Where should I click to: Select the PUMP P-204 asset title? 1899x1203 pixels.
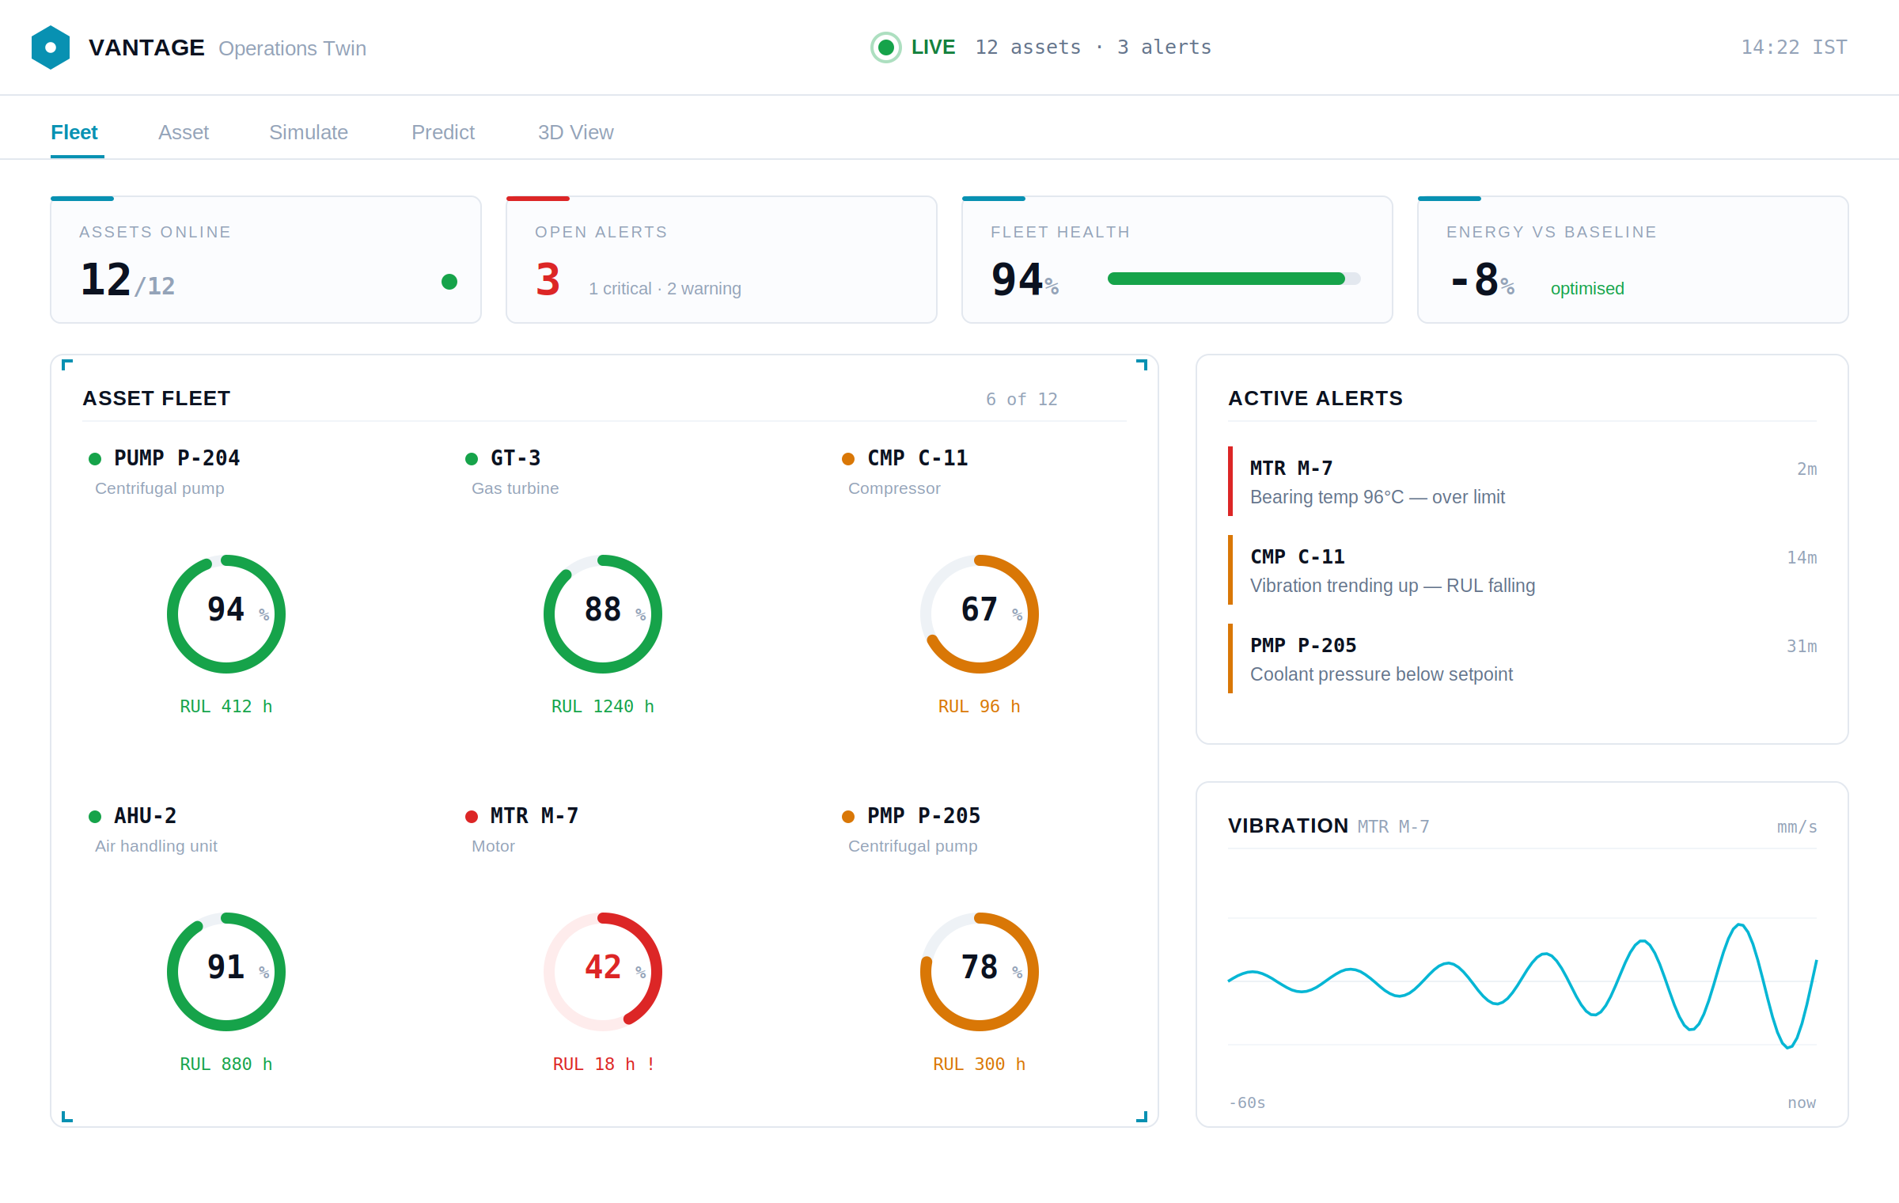point(177,458)
